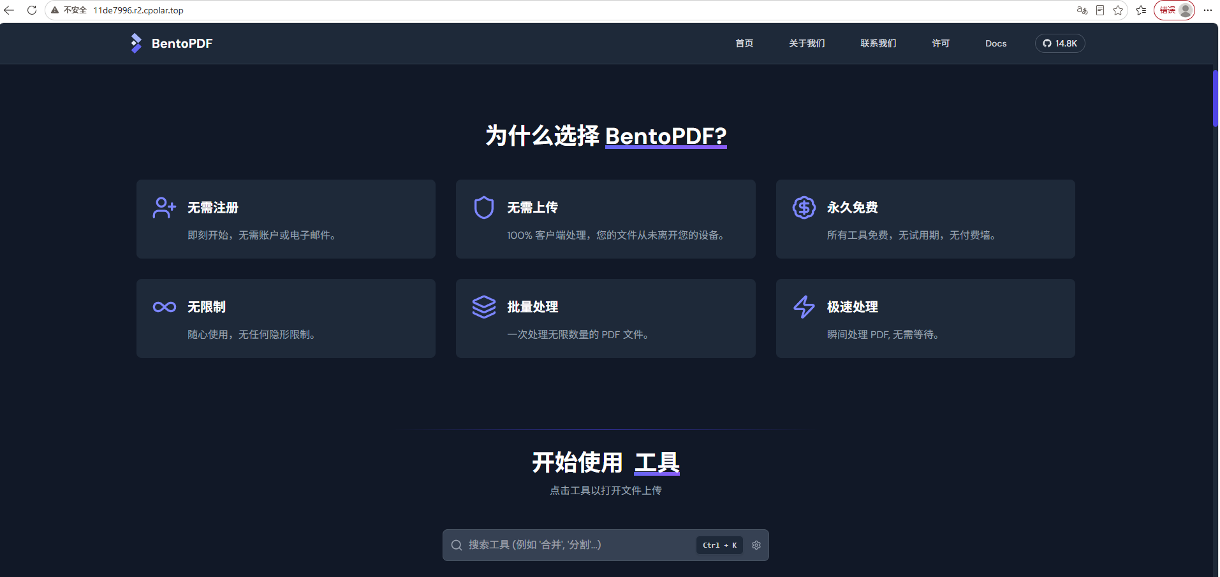Click the 不安全 security label

pos(75,10)
